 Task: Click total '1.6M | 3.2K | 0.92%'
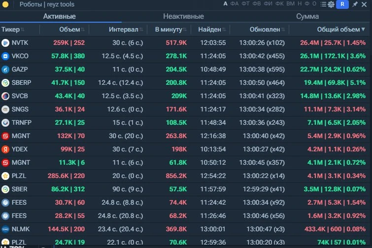pyautogui.click(x=337, y=216)
